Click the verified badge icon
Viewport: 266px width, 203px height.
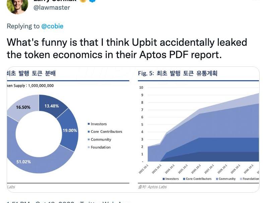[x=92, y=1]
